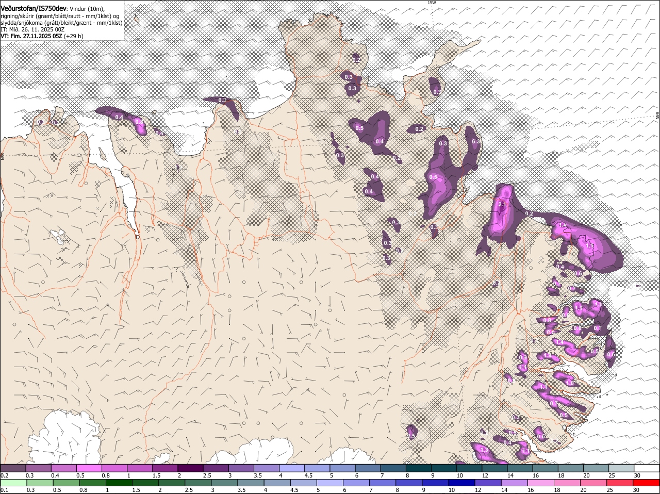Screen dimensions: 660x494
Task: Select lower legend swatch between 7 and 8
Action: pos(382,483)
